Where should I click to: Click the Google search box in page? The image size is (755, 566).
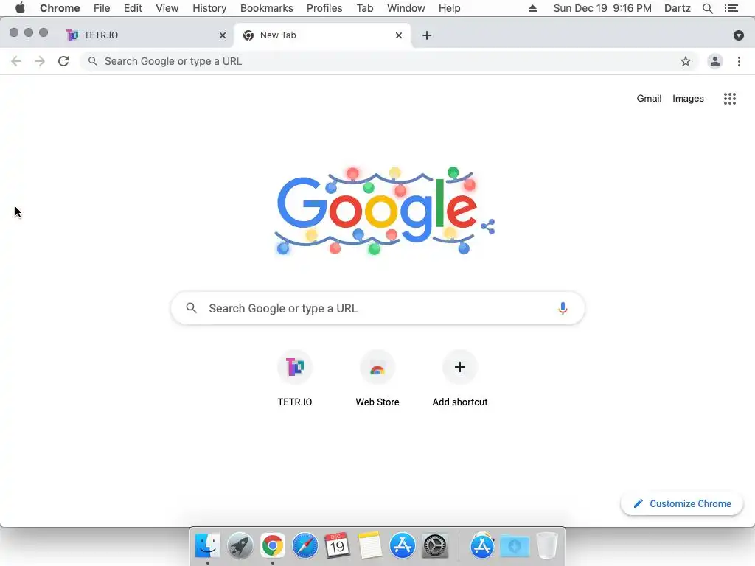377,308
